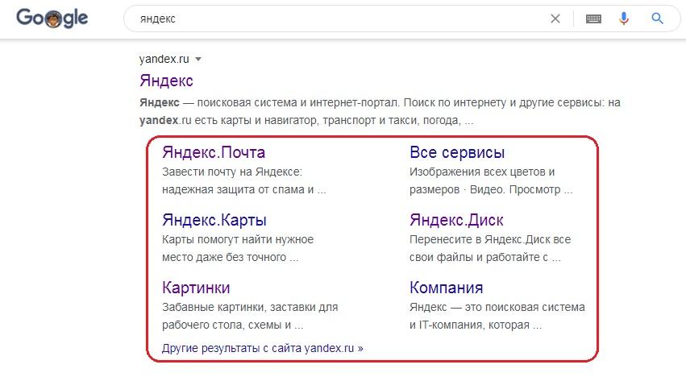Image resolution: width=686 pixels, height=377 pixels.
Task: Go to the 'Все сервисы' sitelink
Action: (x=457, y=153)
